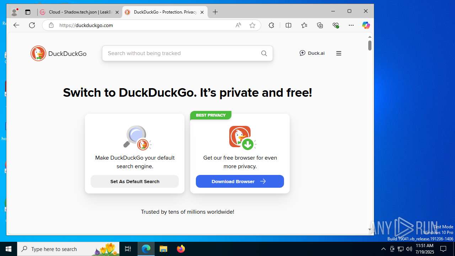Refresh the current page

pyautogui.click(x=32, y=25)
